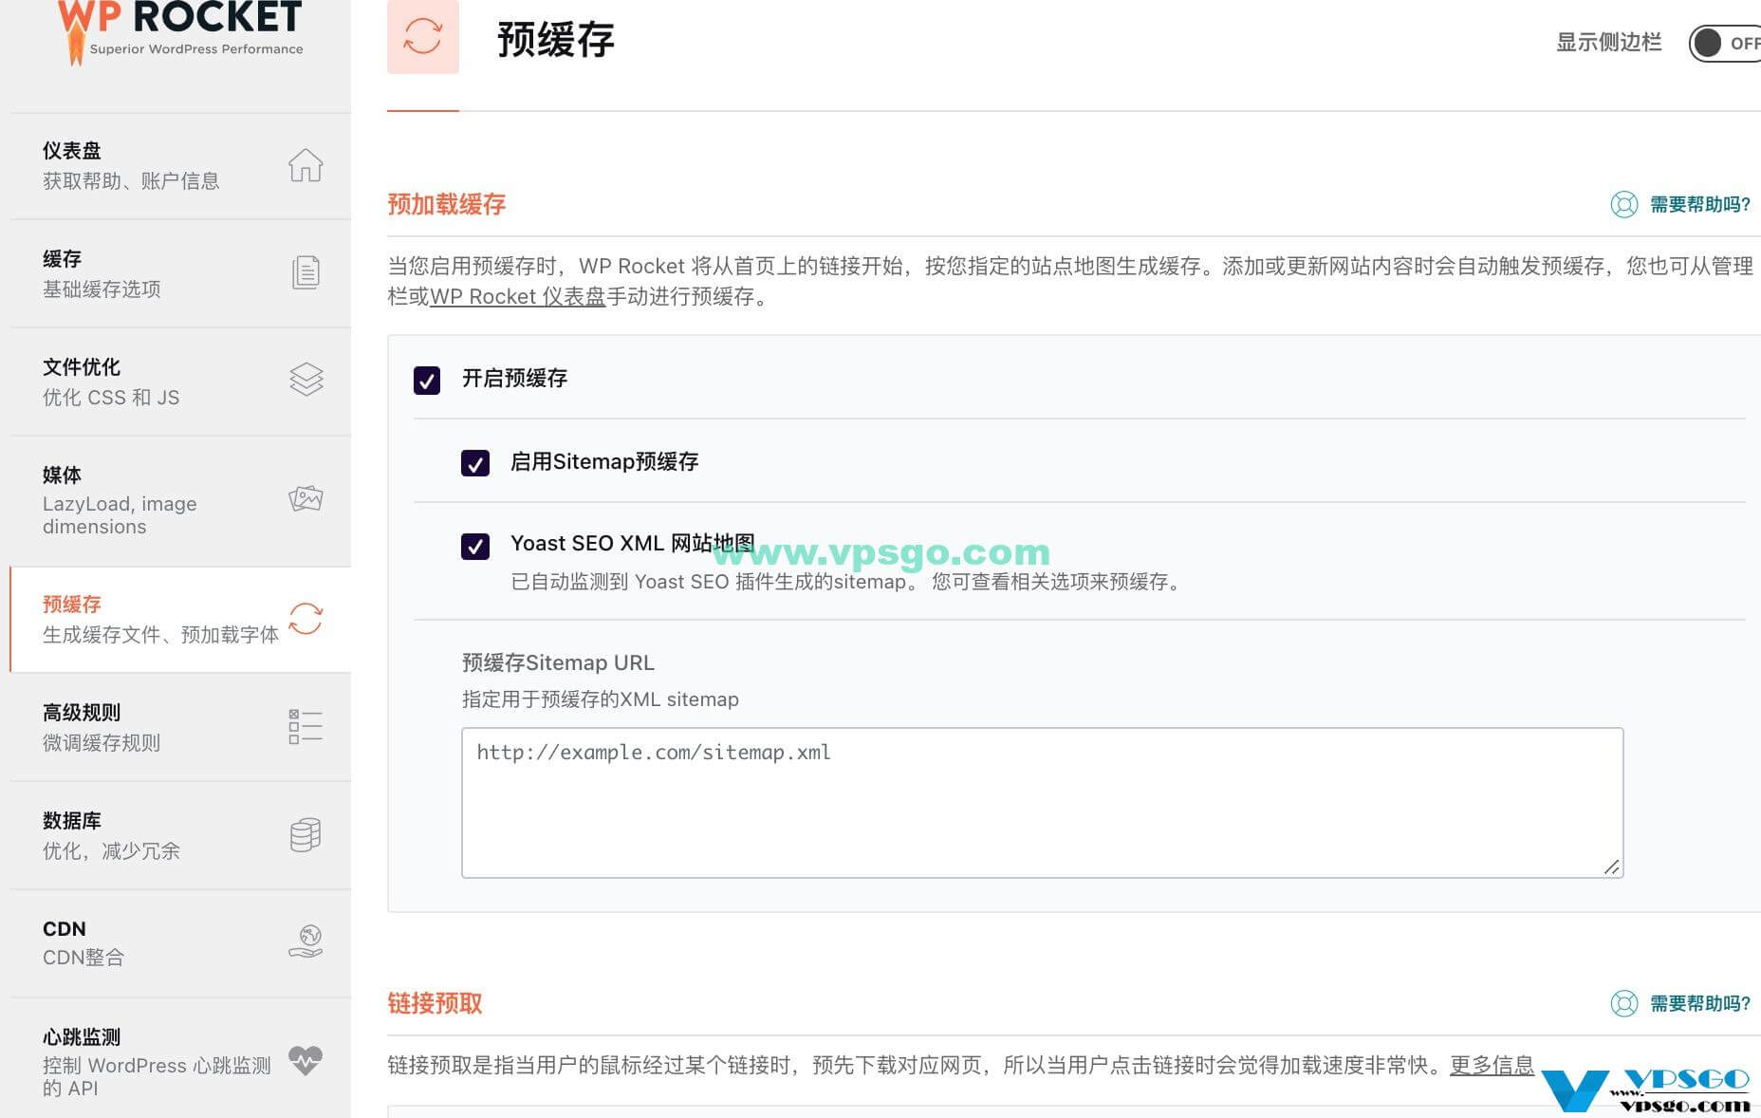Uncheck the 启用Sitemap预缓存 checkbox
Viewport: 1761px width, 1118px height.
(x=475, y=463)
